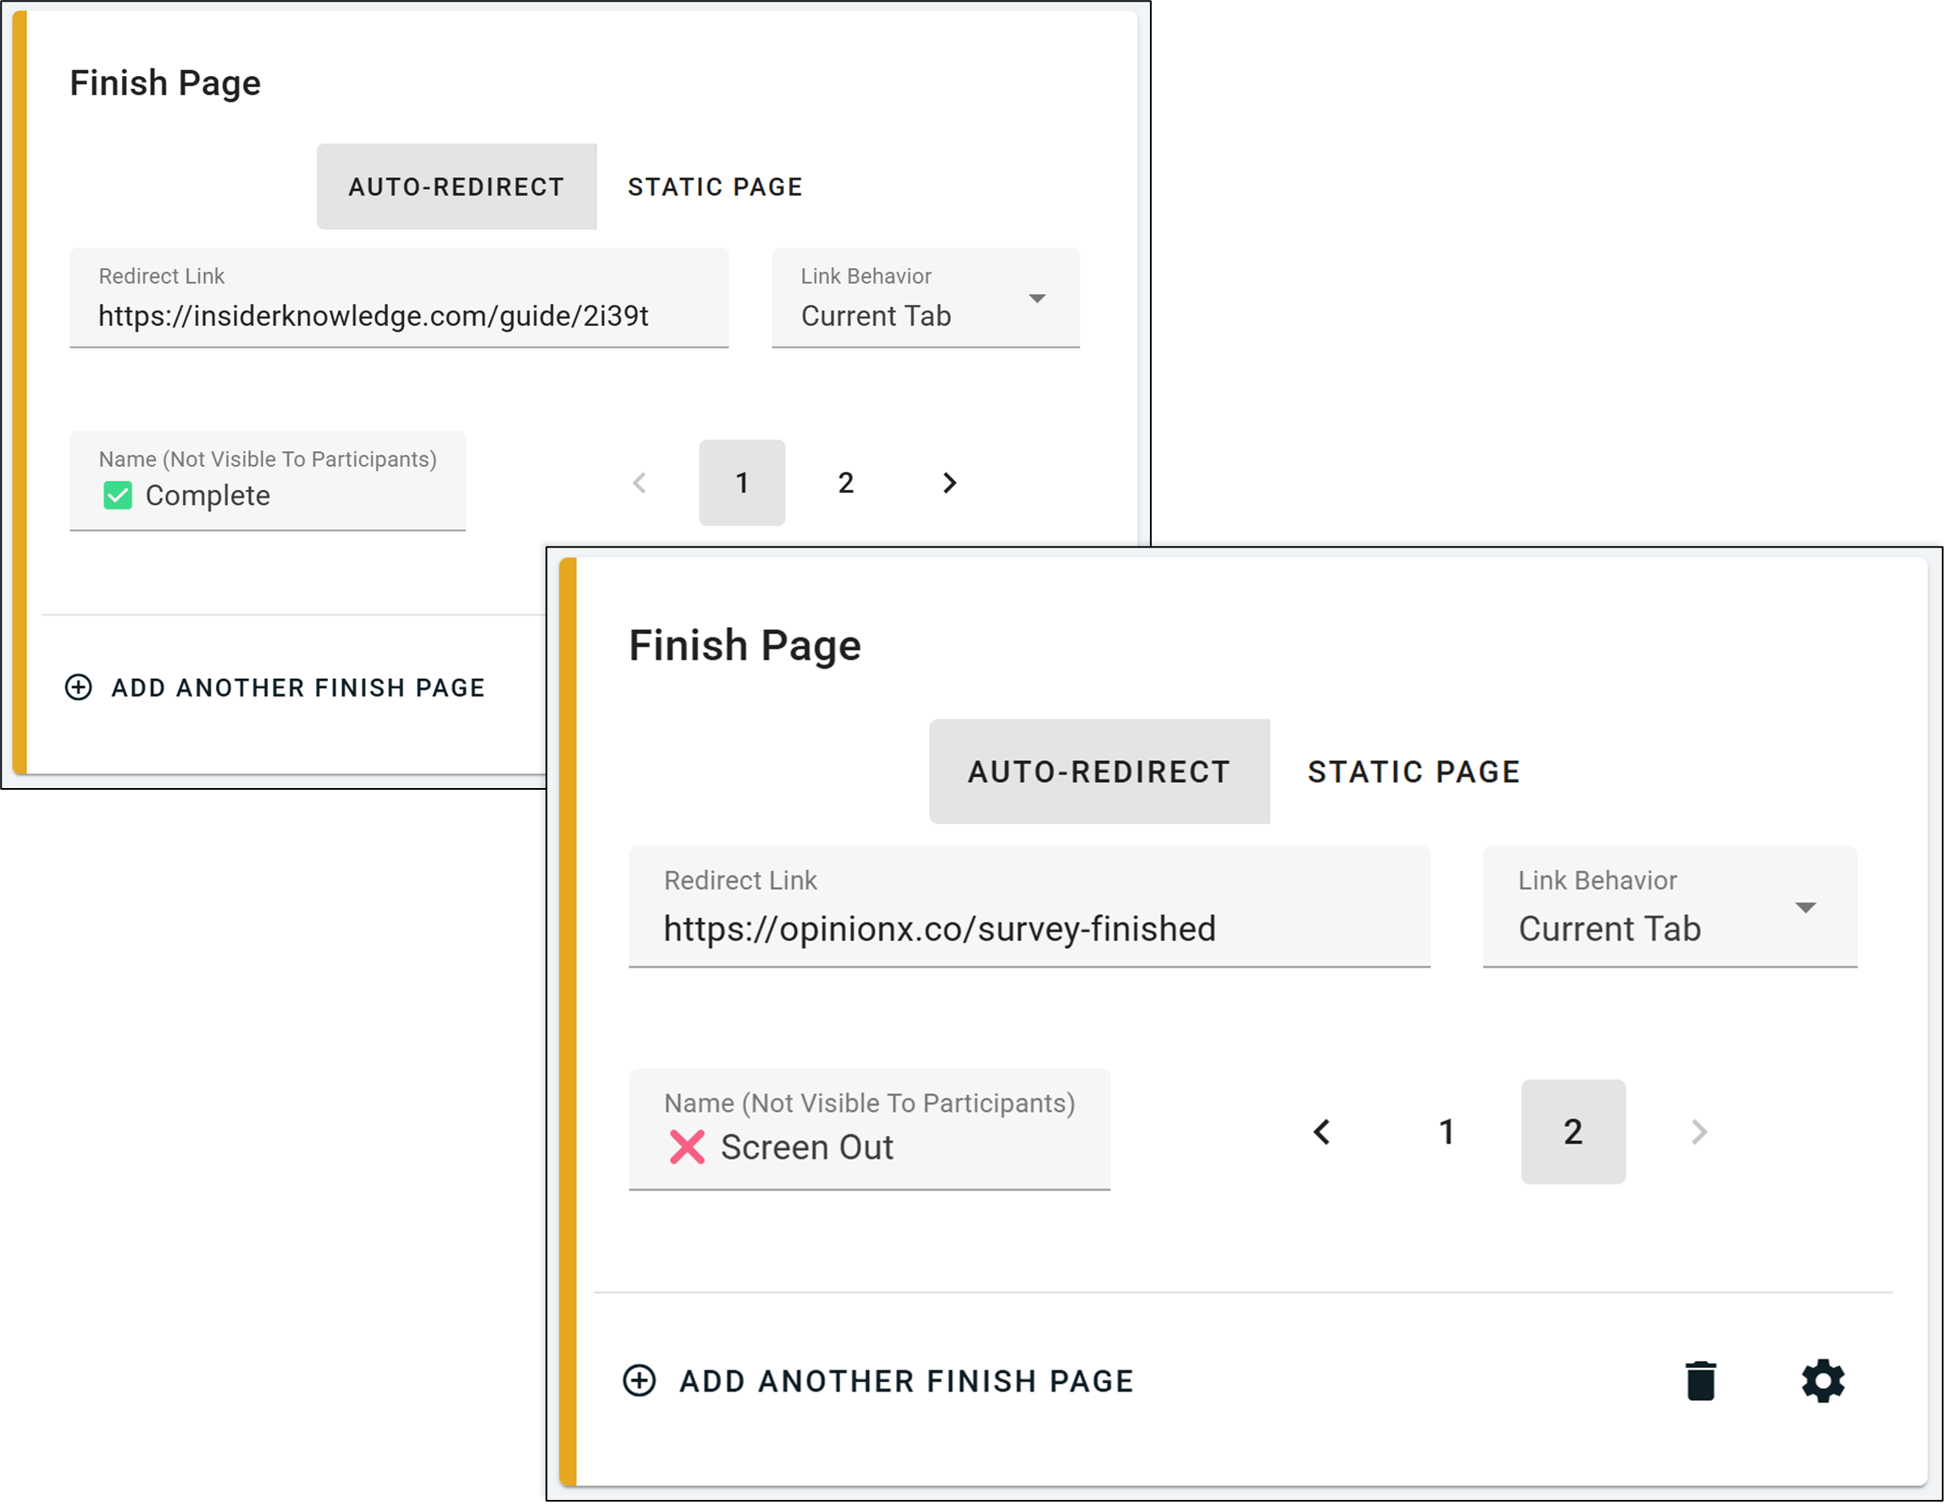Switch to Auto-Redirect tab in the upper panel

coord(456,187)
